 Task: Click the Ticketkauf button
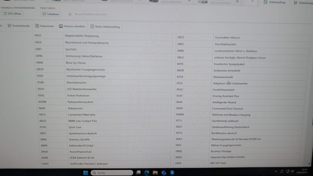[51, 14]
